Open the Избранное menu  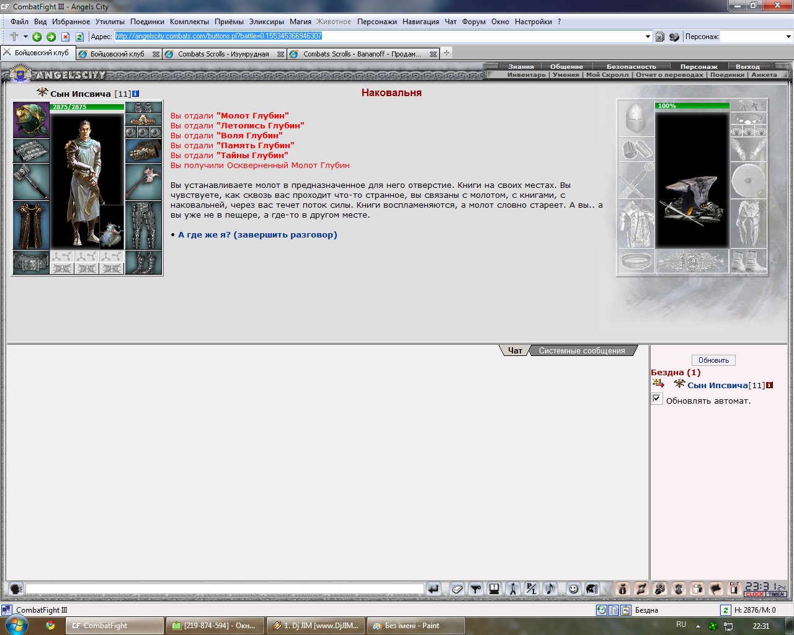coord(71,22)
